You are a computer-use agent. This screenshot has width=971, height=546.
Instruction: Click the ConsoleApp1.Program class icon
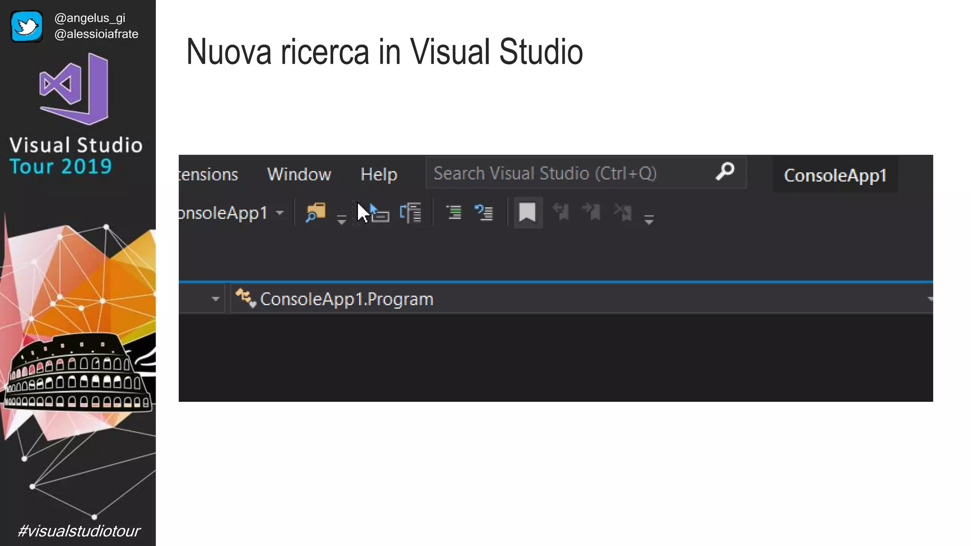(x=246, y=298)
